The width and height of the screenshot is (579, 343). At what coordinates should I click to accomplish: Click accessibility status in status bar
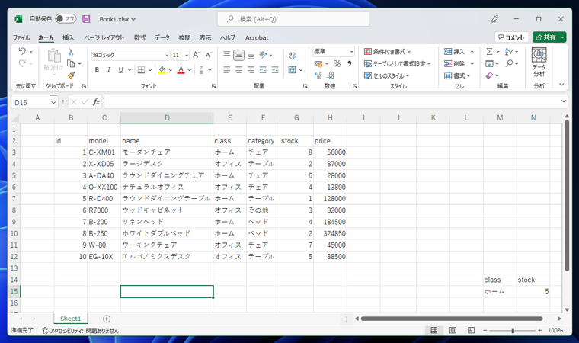[81, 331]
